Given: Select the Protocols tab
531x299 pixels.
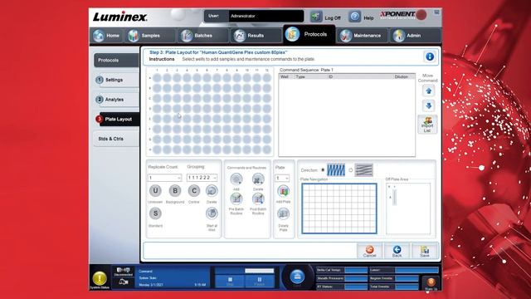Looking at the screenshot, I should 309,34.
